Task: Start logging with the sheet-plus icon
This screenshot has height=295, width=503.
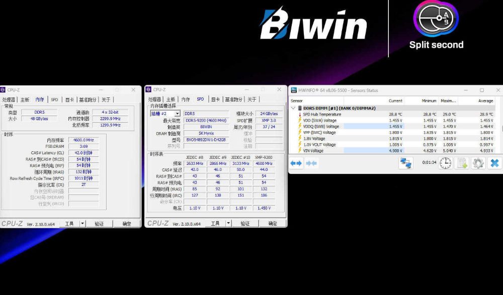Action: pos(462,163)
